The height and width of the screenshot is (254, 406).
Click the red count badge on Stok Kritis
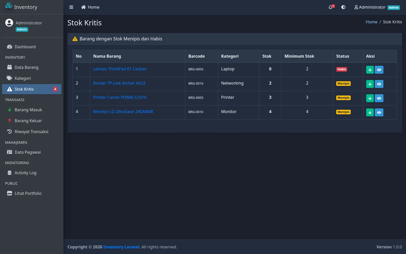55,89
